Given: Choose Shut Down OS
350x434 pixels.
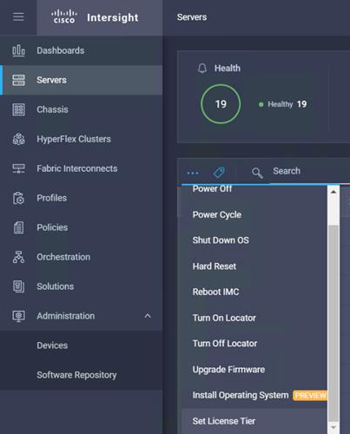Looking at the screenshot, I should [x=221, y=240].
